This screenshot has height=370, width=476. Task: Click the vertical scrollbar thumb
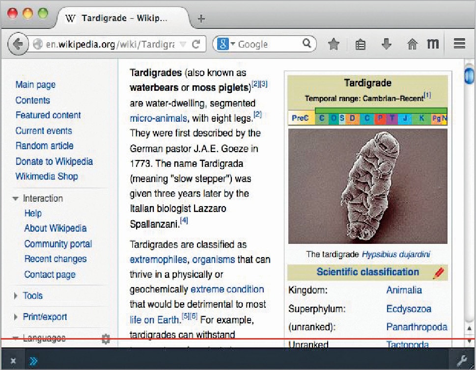point(469,76)
